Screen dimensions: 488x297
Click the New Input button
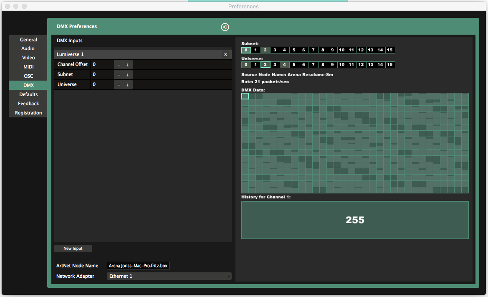[x=73, y=249]
